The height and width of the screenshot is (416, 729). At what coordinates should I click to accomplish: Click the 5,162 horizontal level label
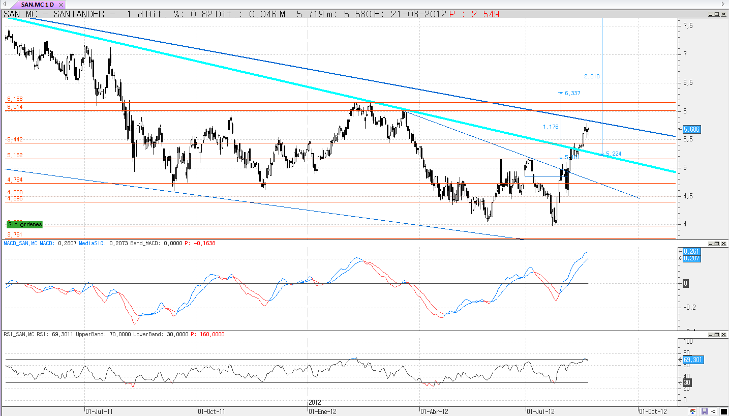[x=15, y=155]
